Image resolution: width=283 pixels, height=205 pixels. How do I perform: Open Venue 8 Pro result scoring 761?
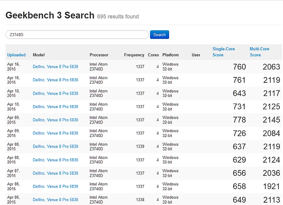(x=55, y=80)
